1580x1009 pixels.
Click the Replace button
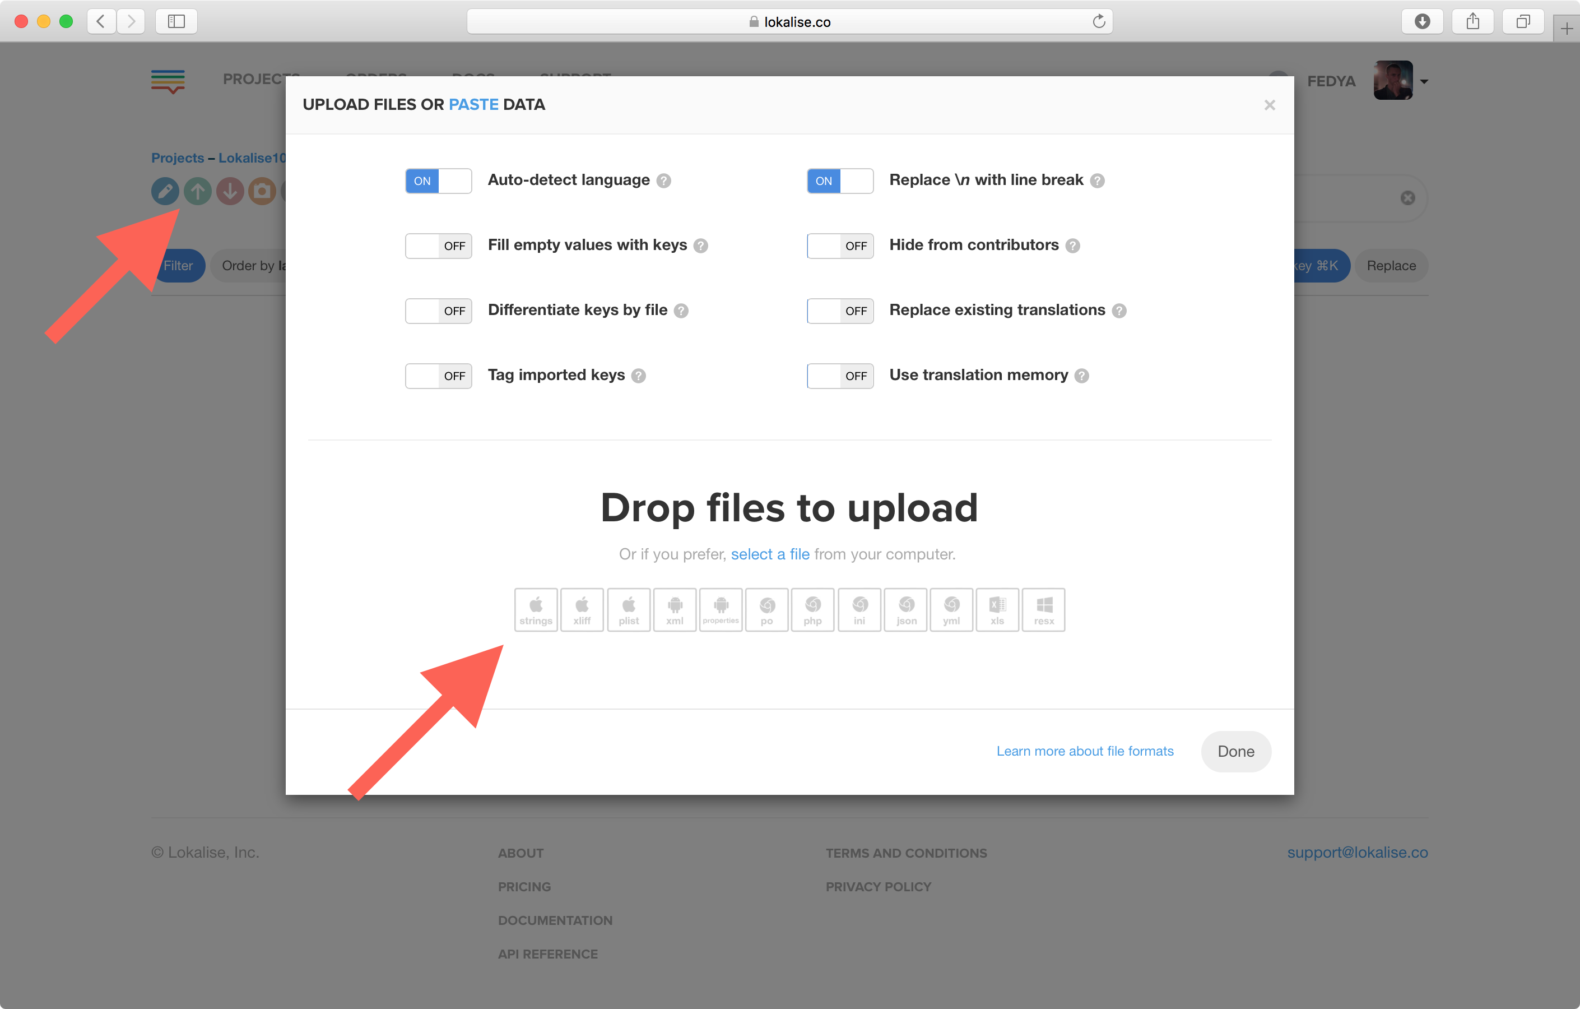pos(1391,266)
